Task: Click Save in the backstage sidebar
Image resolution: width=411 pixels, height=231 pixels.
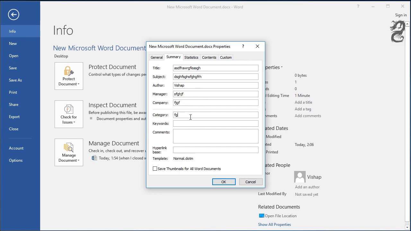Action: 20,68
